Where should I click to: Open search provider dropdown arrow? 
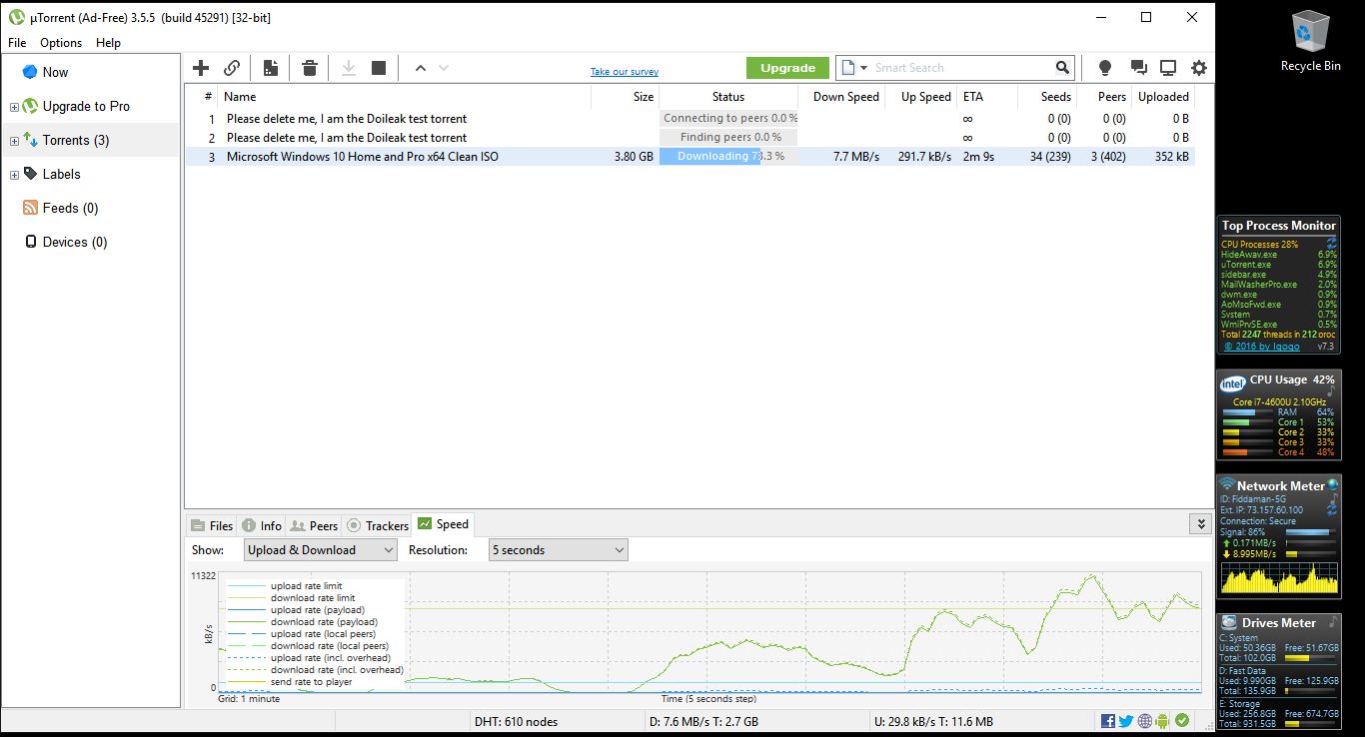[x=864, y=68]
